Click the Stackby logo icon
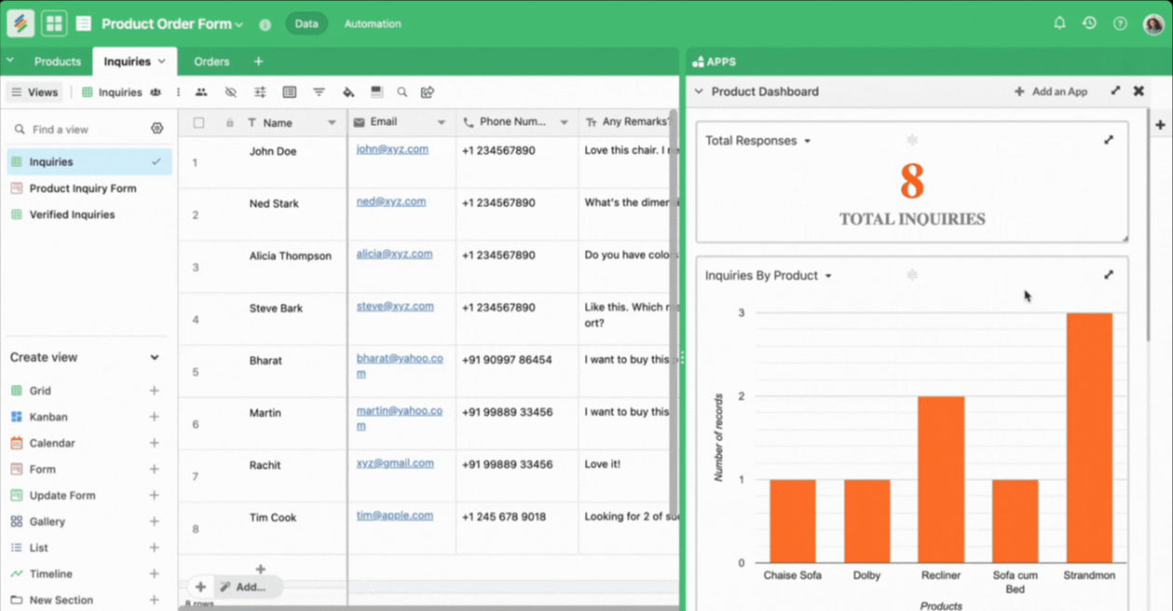Screen dimensions: 1173x611 pyautogui.click(x=21, y=23)
